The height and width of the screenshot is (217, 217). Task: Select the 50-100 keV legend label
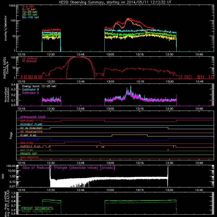31,17
